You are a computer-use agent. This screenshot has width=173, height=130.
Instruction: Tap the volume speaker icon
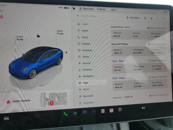[143, 108]
